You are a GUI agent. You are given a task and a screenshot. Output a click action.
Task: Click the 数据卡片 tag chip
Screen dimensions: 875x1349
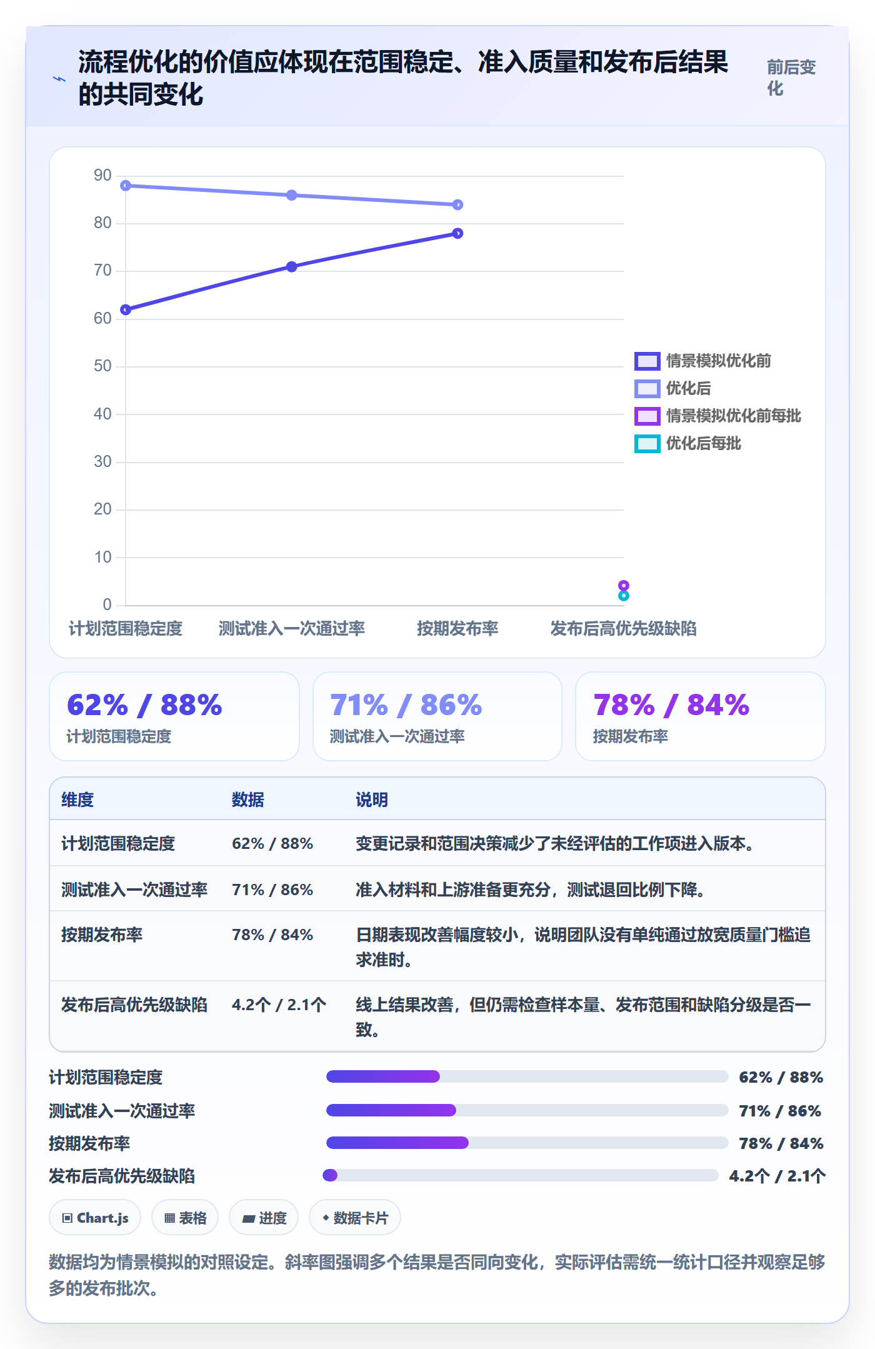[355, 1217]
